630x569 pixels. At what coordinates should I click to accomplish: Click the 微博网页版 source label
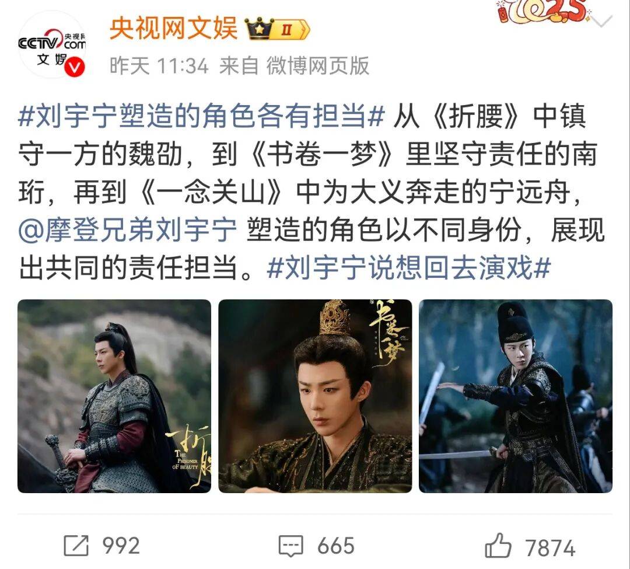[317, 65]
